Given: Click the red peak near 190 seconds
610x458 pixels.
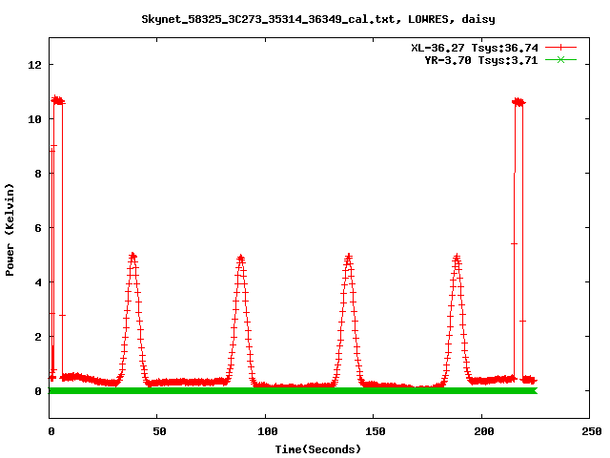Looking at the screenshot, I should (x=457, y=258).
